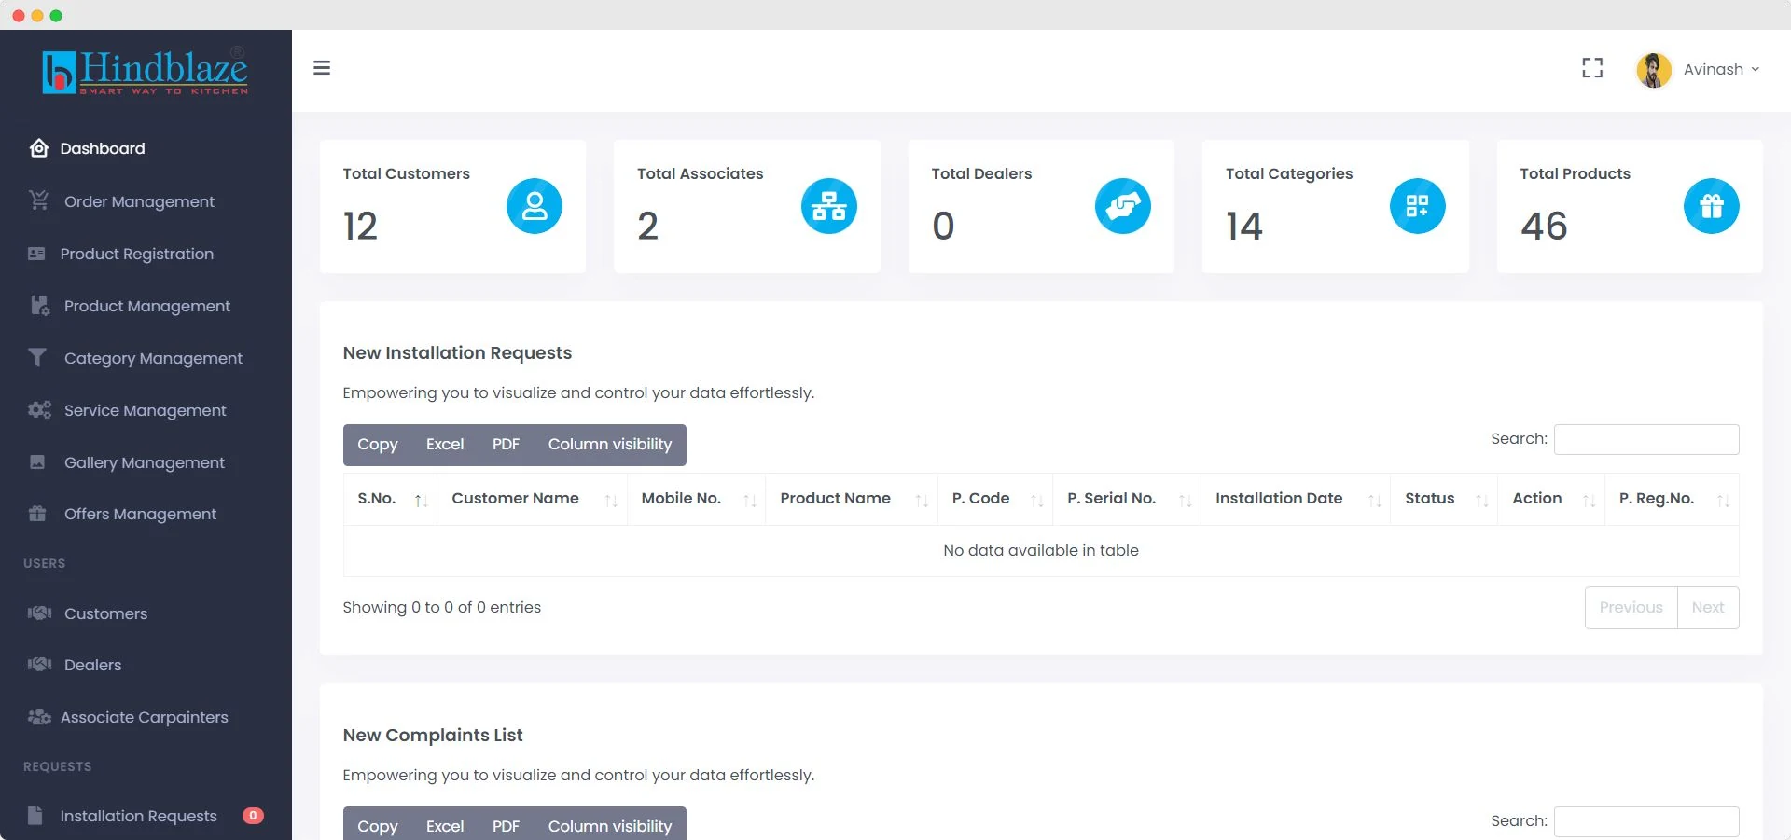Click the Gallery Management image icon

(37, 461)
